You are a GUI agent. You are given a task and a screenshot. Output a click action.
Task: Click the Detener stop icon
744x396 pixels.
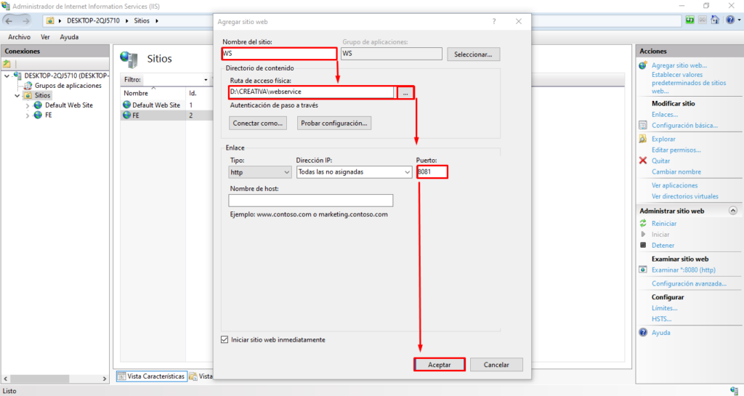click(643, 245)
